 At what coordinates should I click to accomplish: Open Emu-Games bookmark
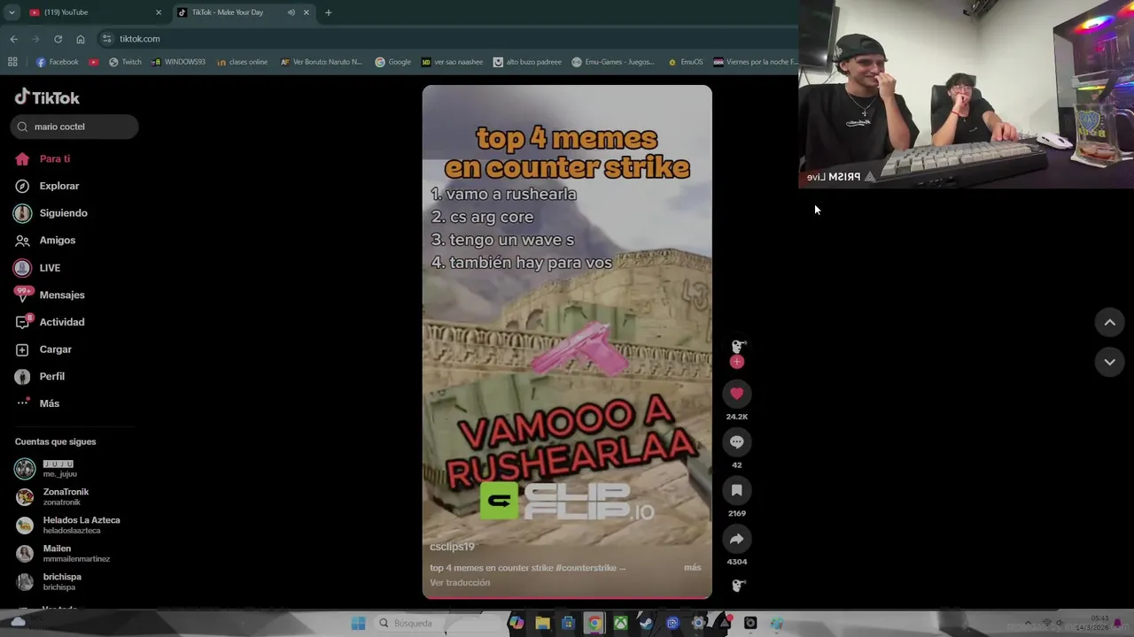click(613, 62)
